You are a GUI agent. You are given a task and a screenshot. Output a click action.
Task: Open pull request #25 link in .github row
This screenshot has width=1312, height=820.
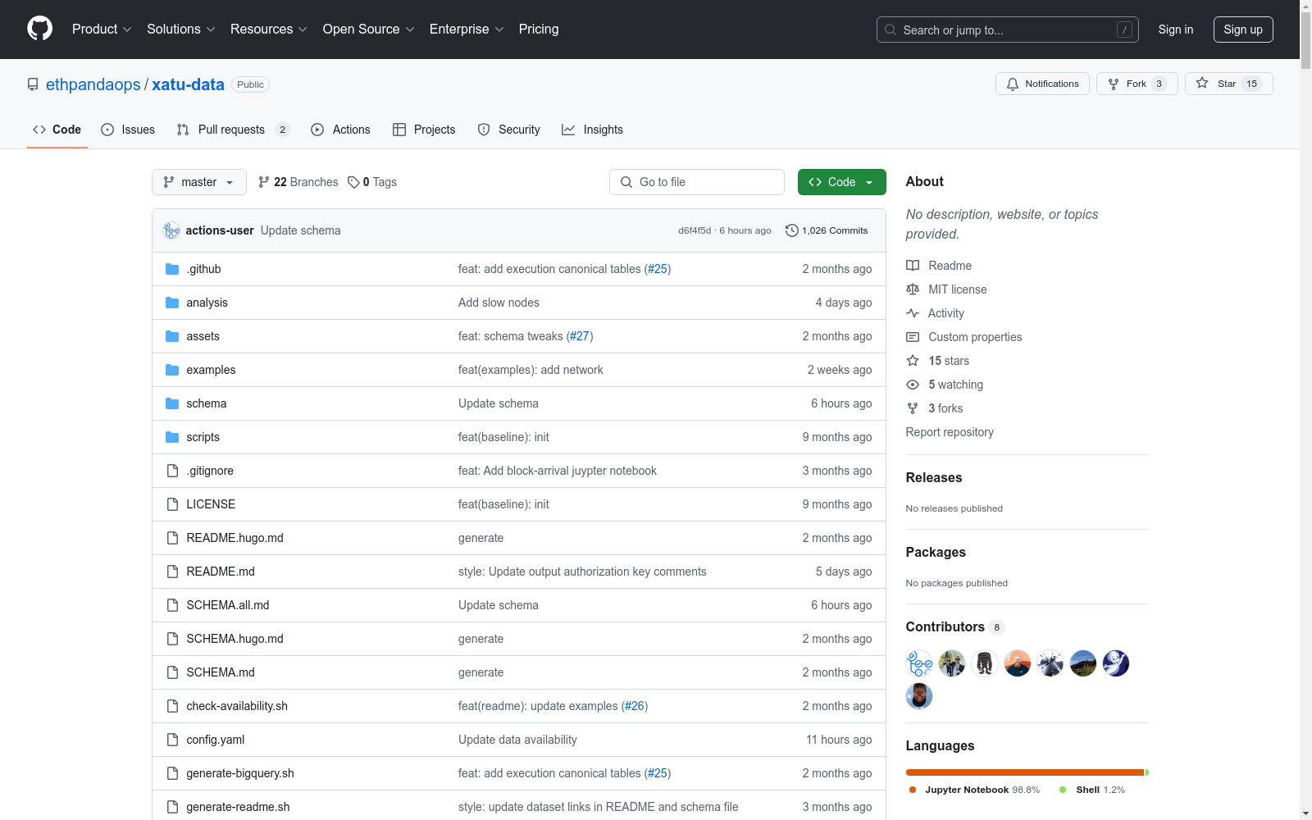[658, 269]
